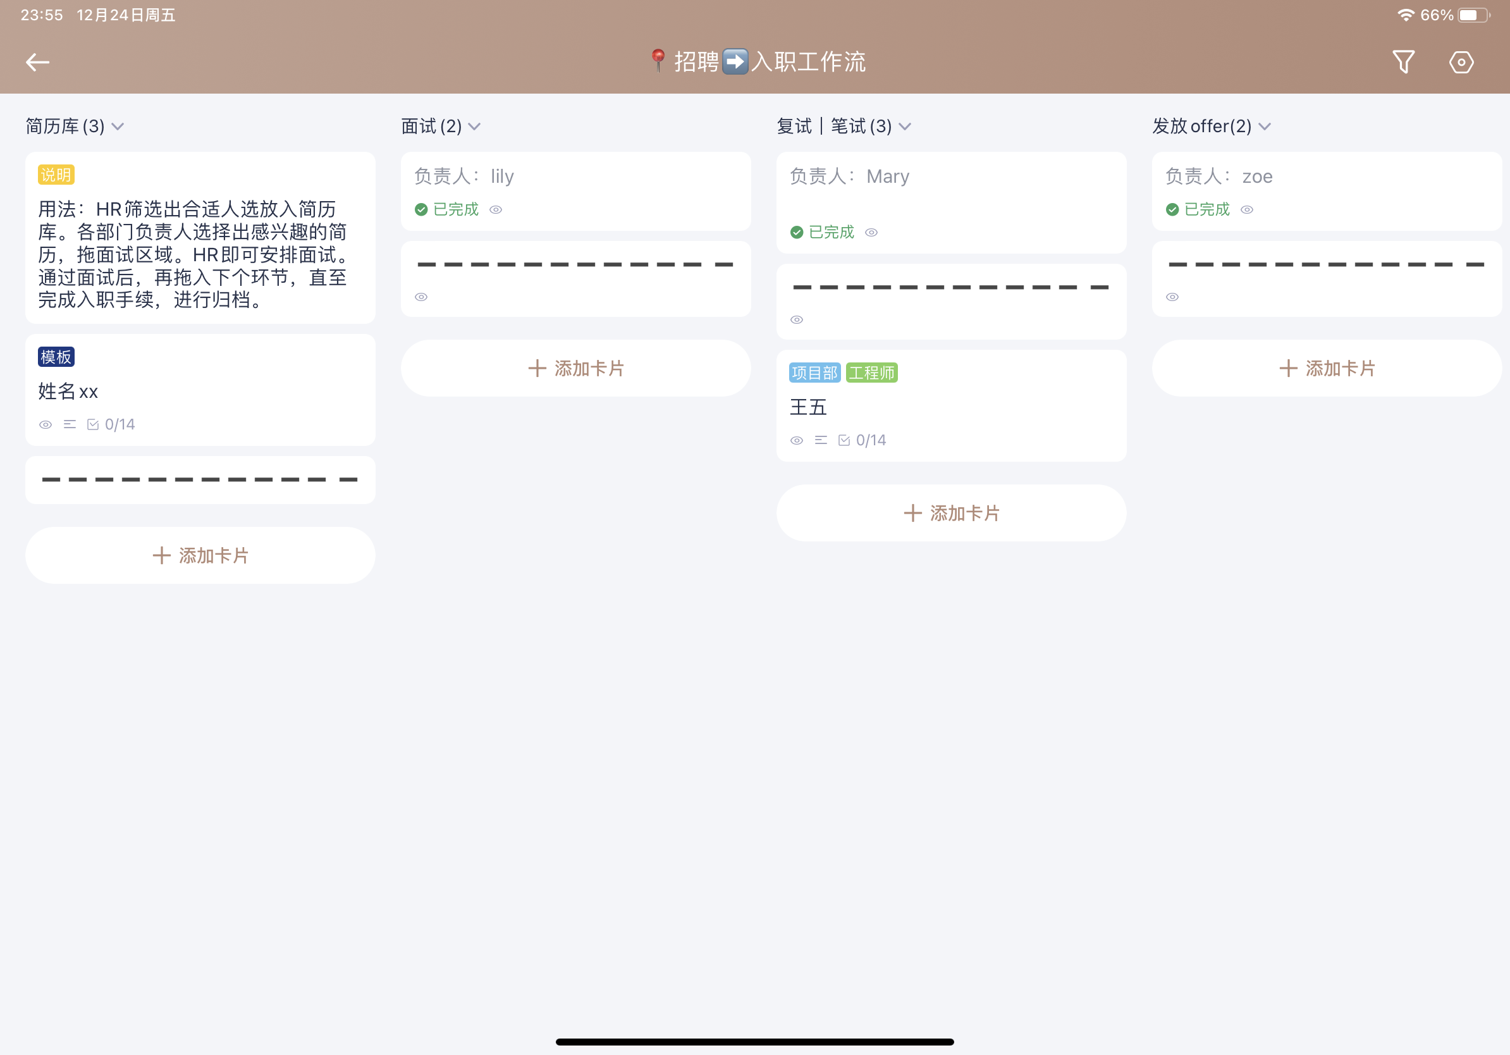Toggle 已完成 status on zoe's card
The image size is (1510, 1055).
[1198, 209]
